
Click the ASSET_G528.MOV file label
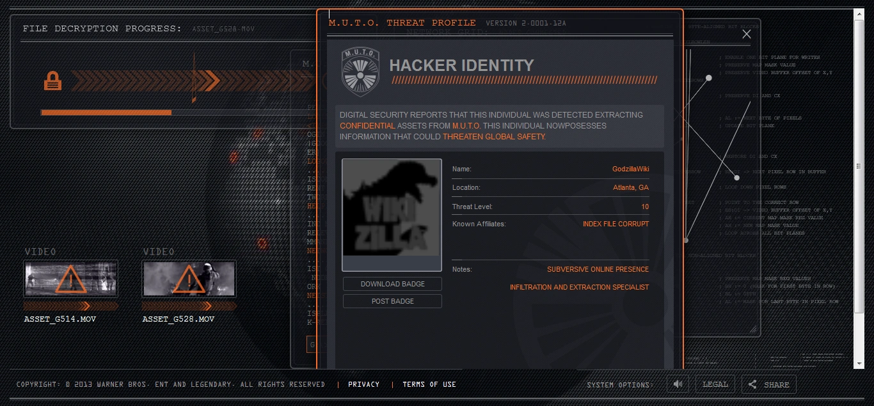pos(179,319)
